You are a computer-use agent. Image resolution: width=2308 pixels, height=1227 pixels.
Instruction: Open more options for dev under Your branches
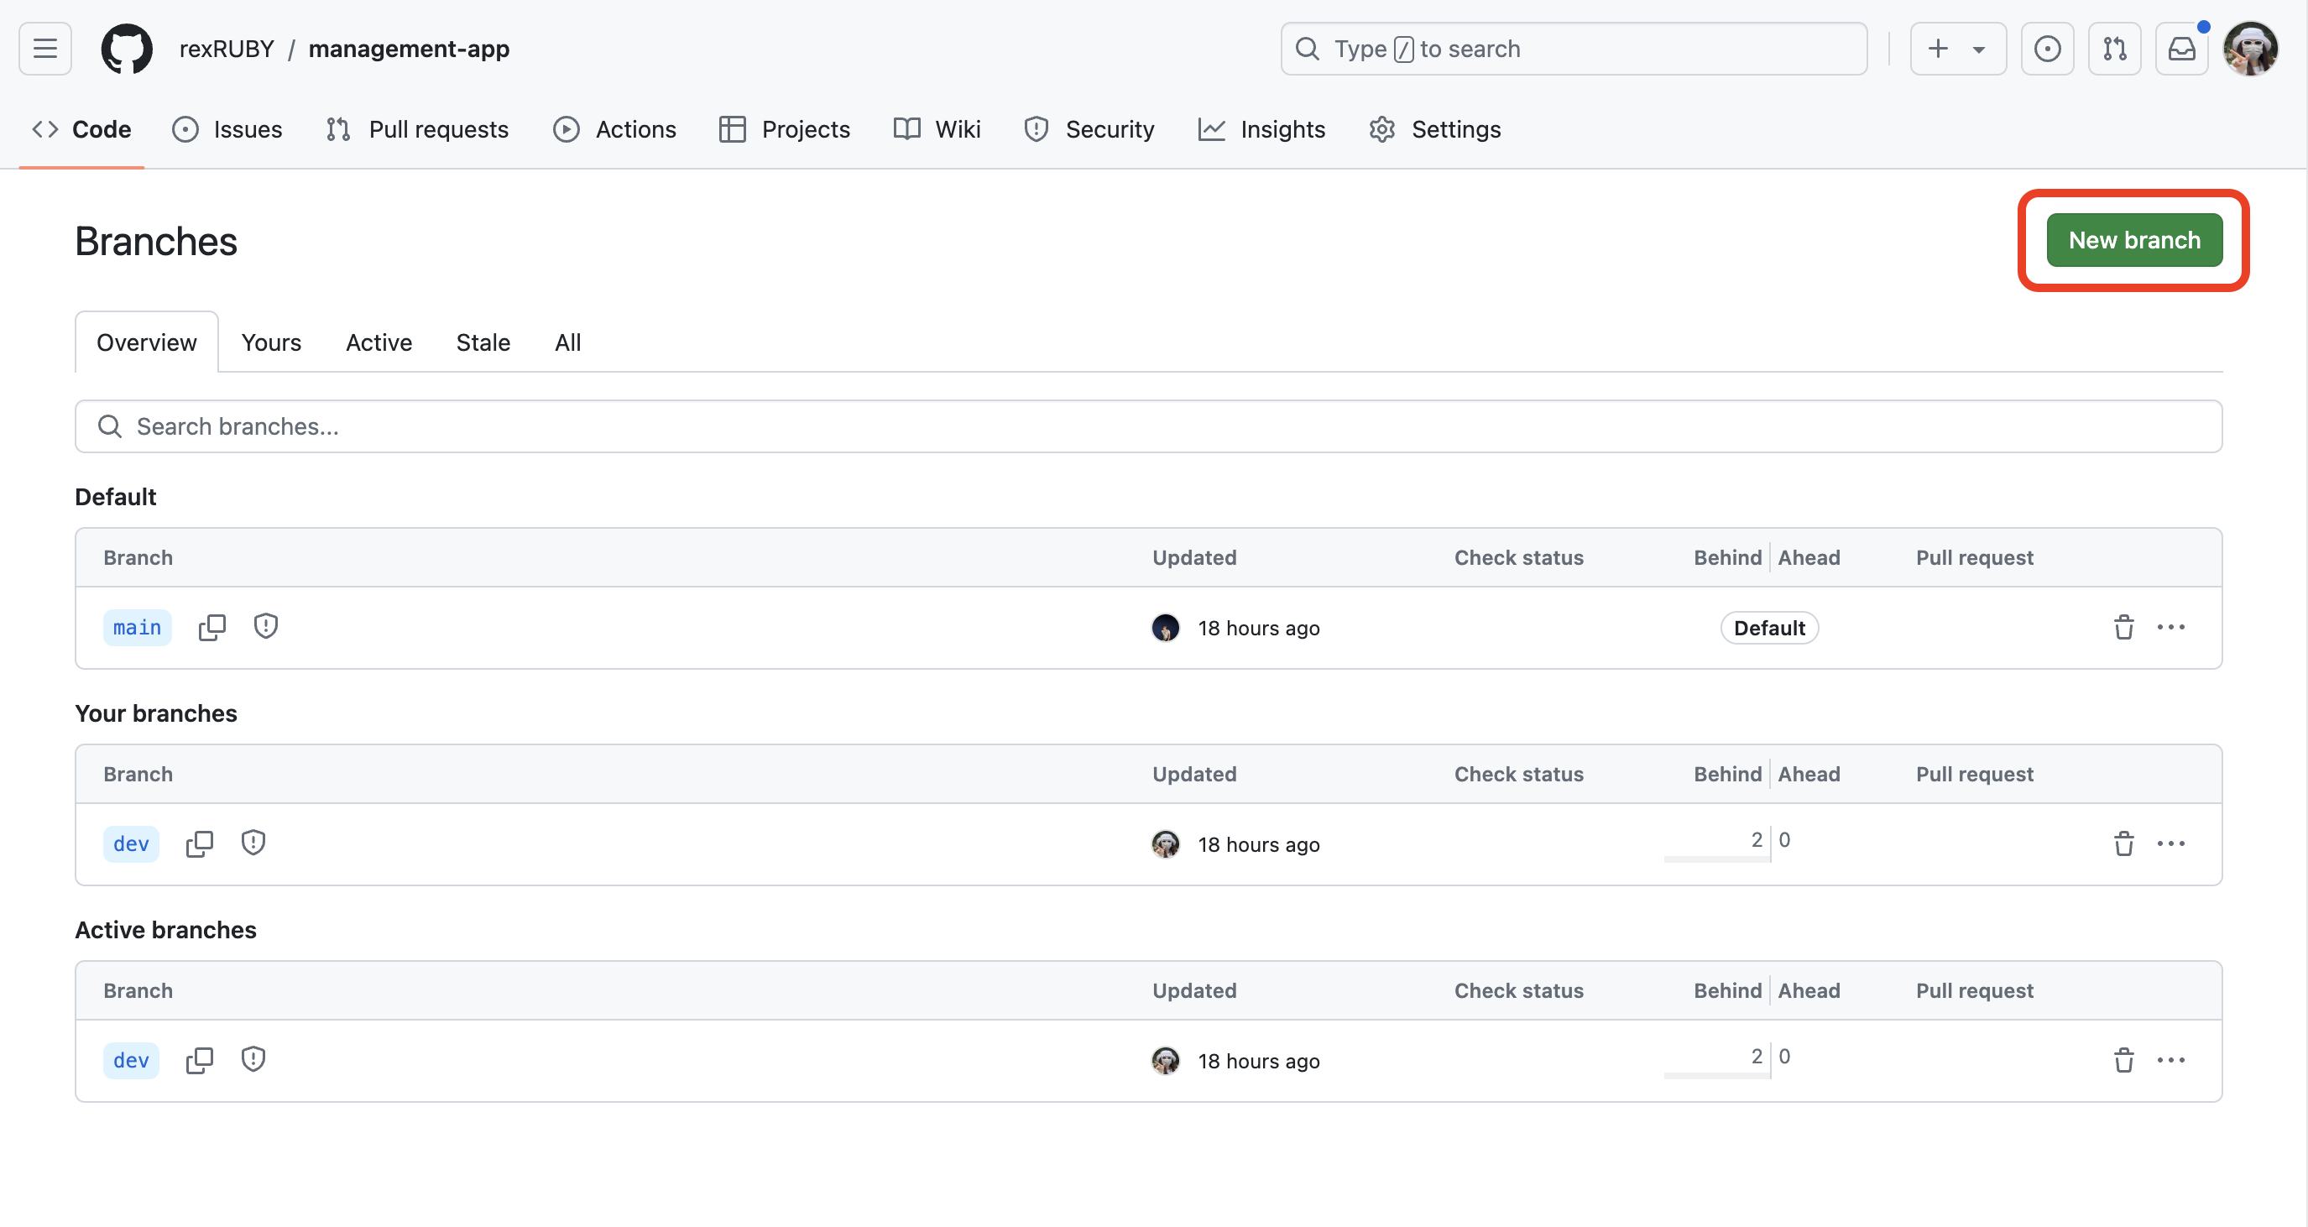[2170, 843]
